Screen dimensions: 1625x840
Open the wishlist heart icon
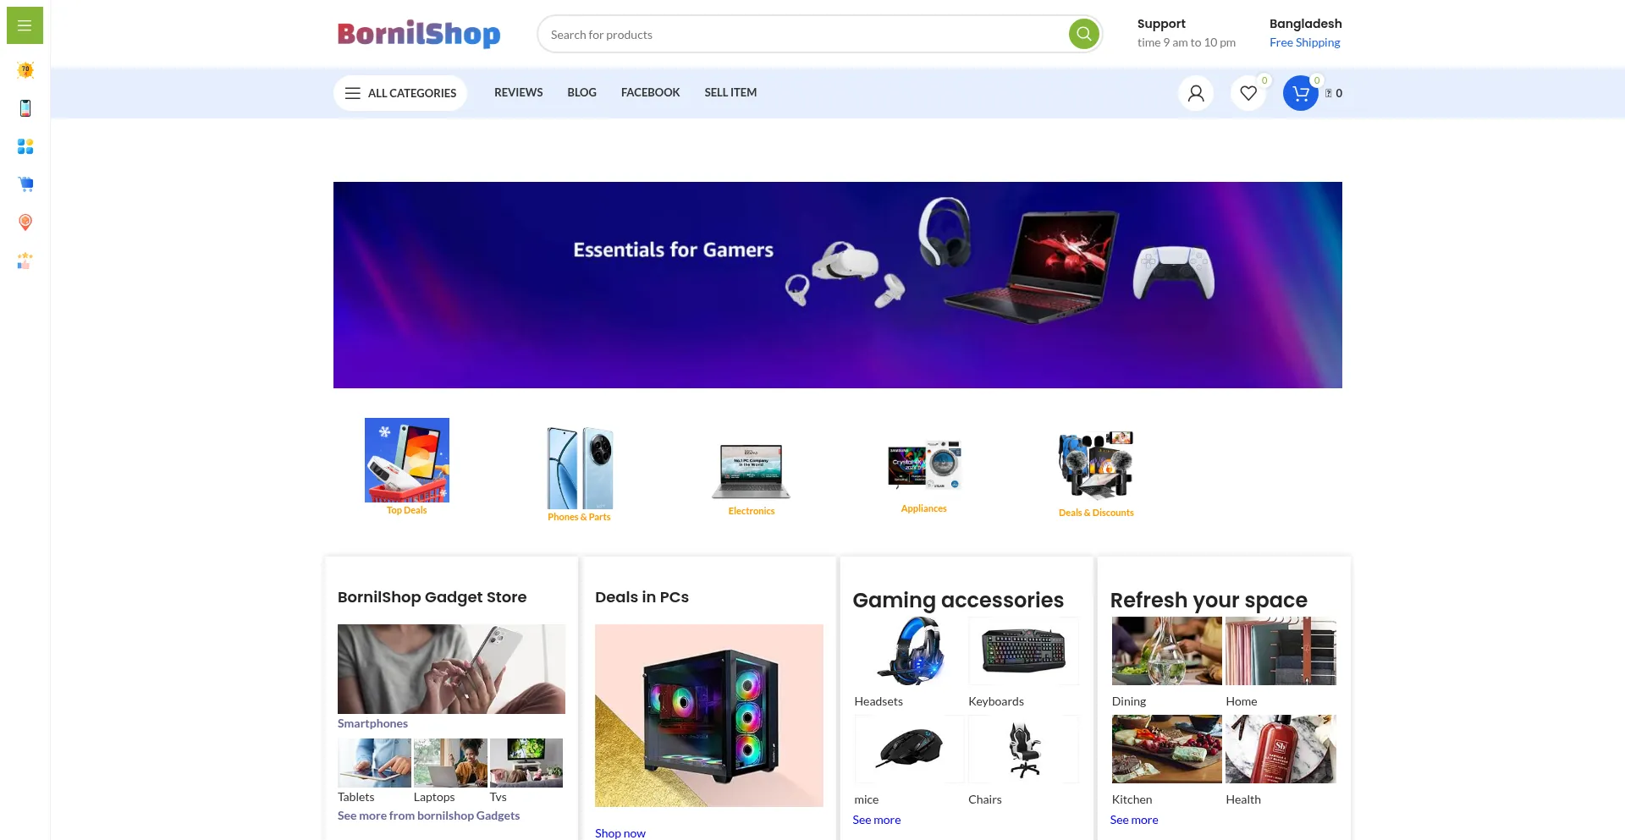[1248, 93]
